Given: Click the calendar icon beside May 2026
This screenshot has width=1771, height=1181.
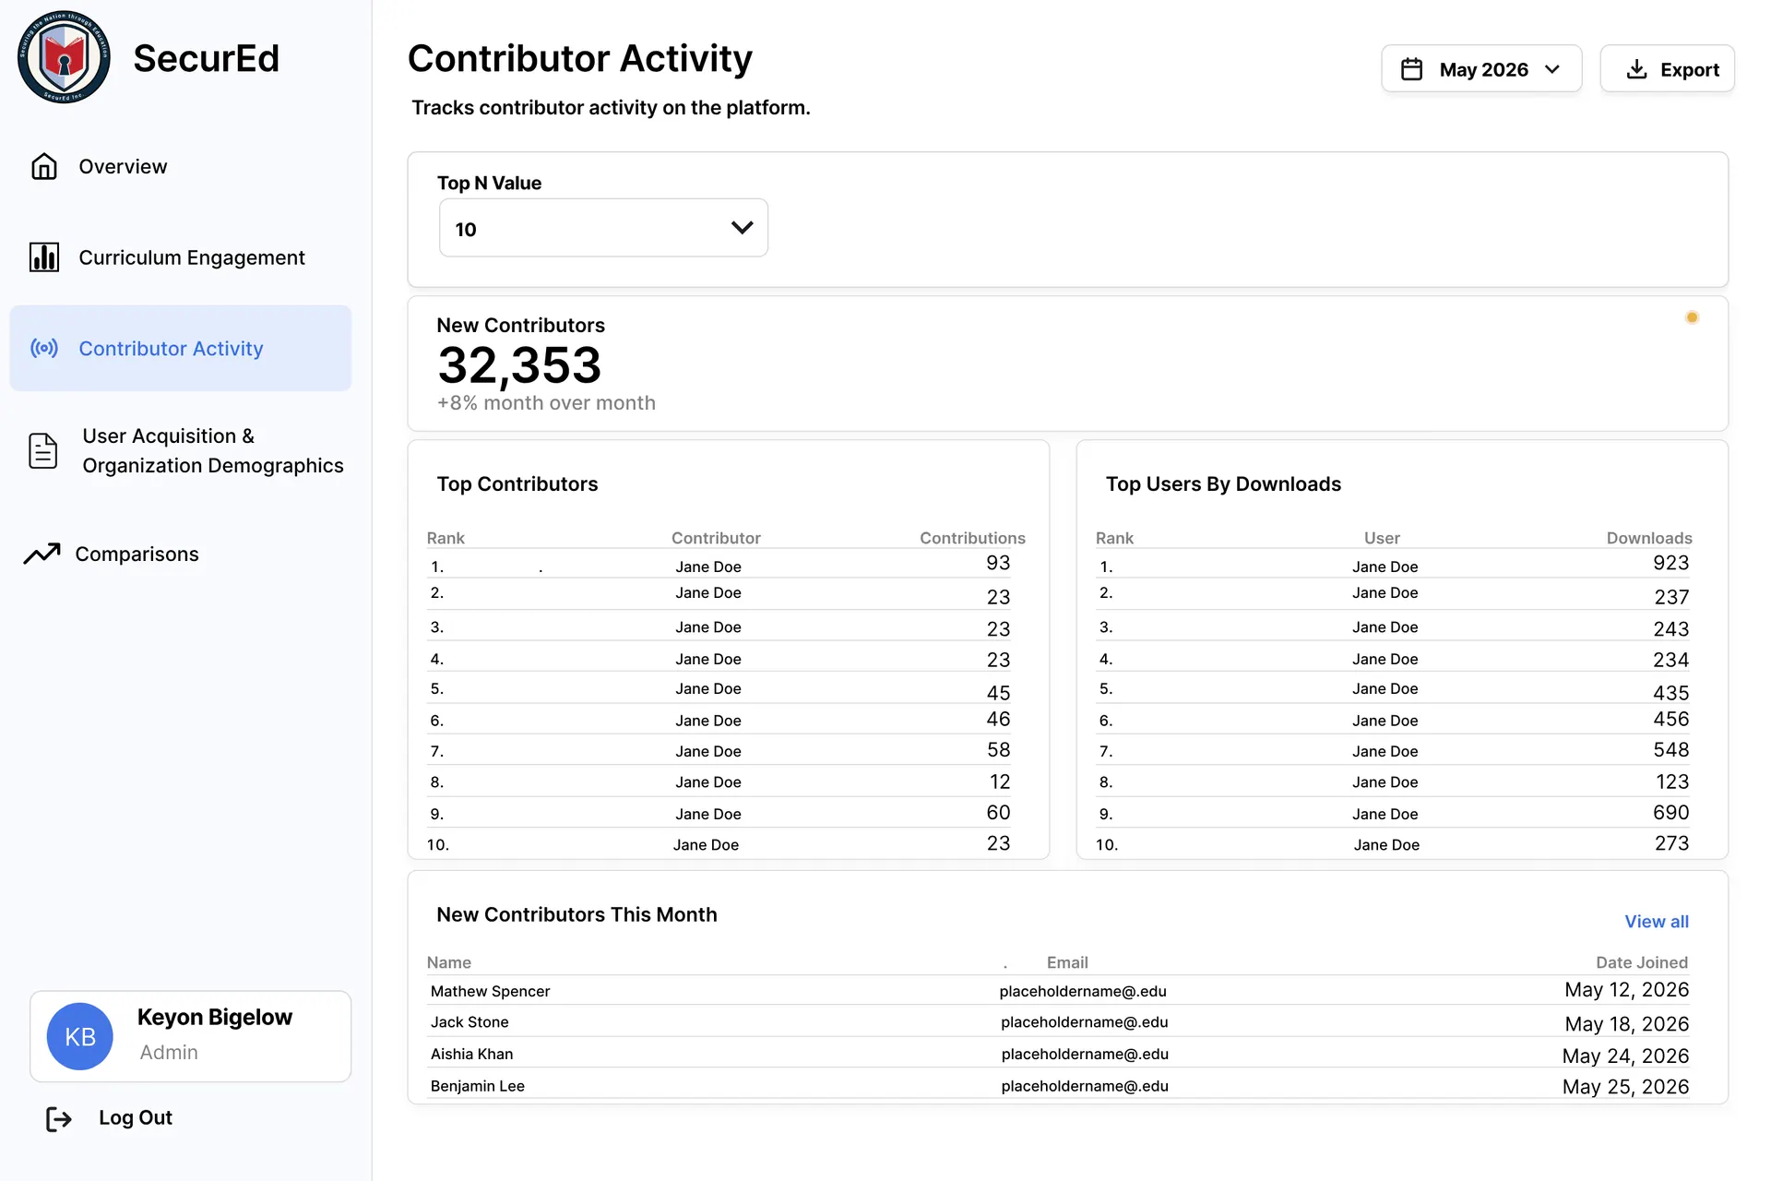Looking at the screenshot, I should [1411, 69].
